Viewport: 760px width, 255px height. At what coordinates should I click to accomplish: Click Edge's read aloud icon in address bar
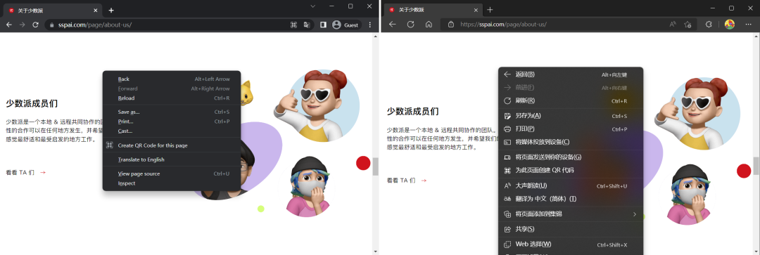(x=673, y=24)
